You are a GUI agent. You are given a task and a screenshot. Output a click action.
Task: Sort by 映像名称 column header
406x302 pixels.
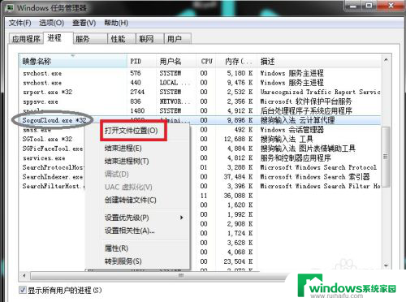pos(73,61)
